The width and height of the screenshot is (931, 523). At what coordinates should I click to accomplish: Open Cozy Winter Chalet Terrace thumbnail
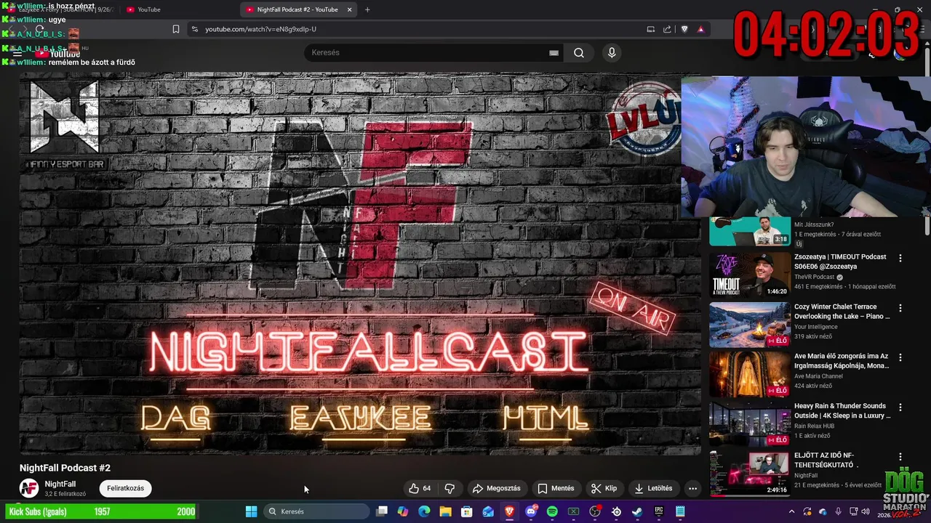(750, 324)
